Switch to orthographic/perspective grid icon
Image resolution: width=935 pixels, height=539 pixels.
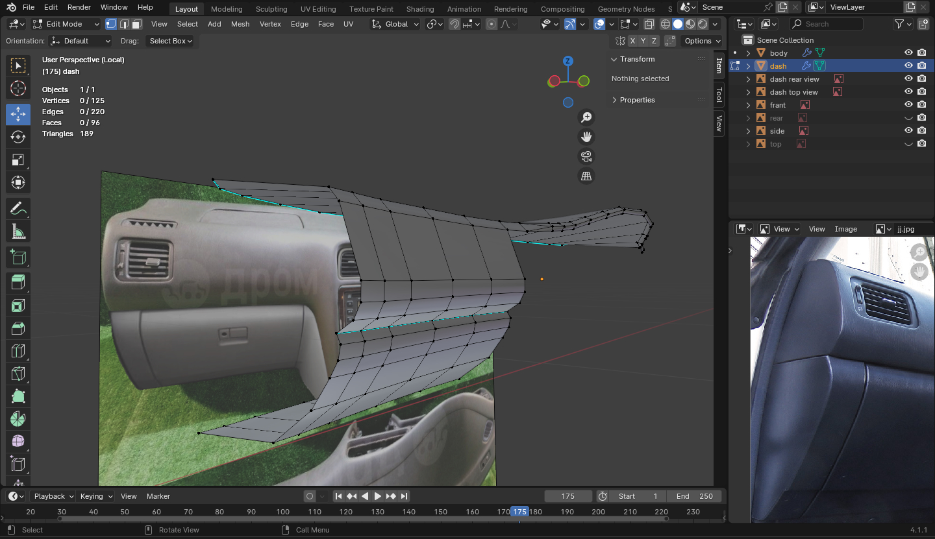586,176
